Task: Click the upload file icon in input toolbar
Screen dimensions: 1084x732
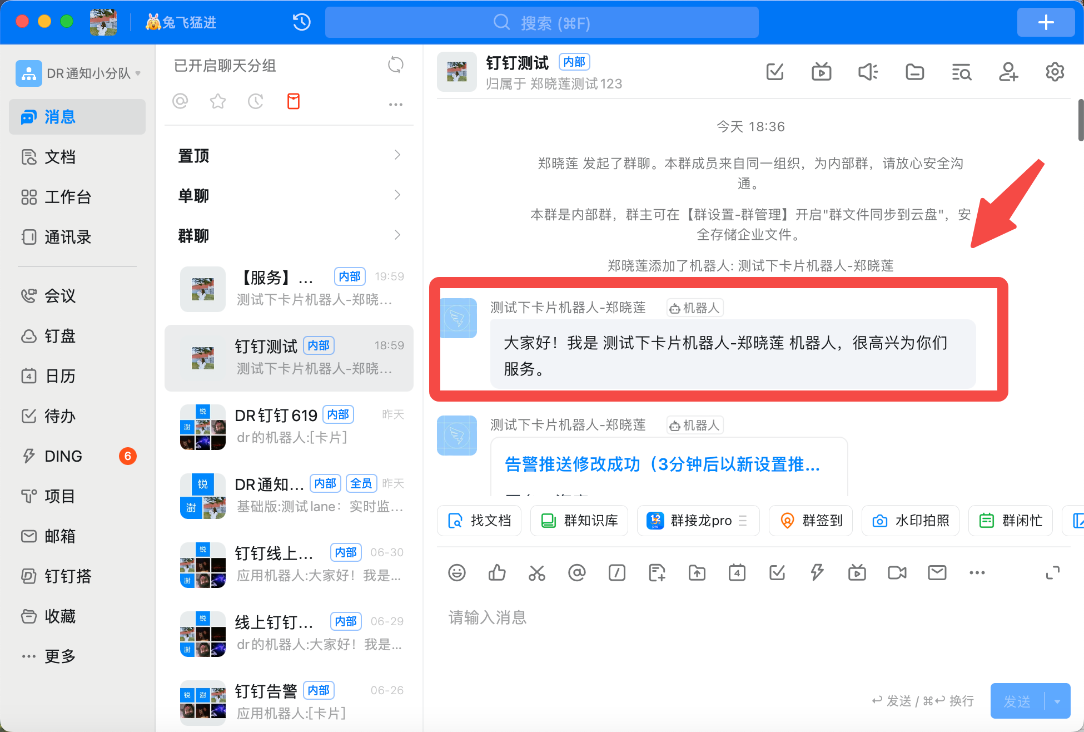Action: pyautogui.click(x=697, y=572)
